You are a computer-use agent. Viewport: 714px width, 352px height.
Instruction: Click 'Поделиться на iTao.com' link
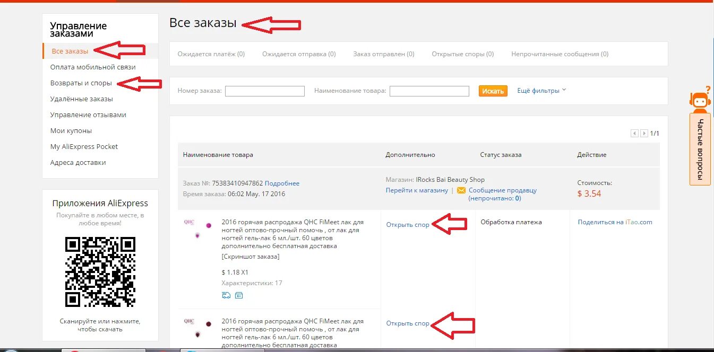click(615, 222)
